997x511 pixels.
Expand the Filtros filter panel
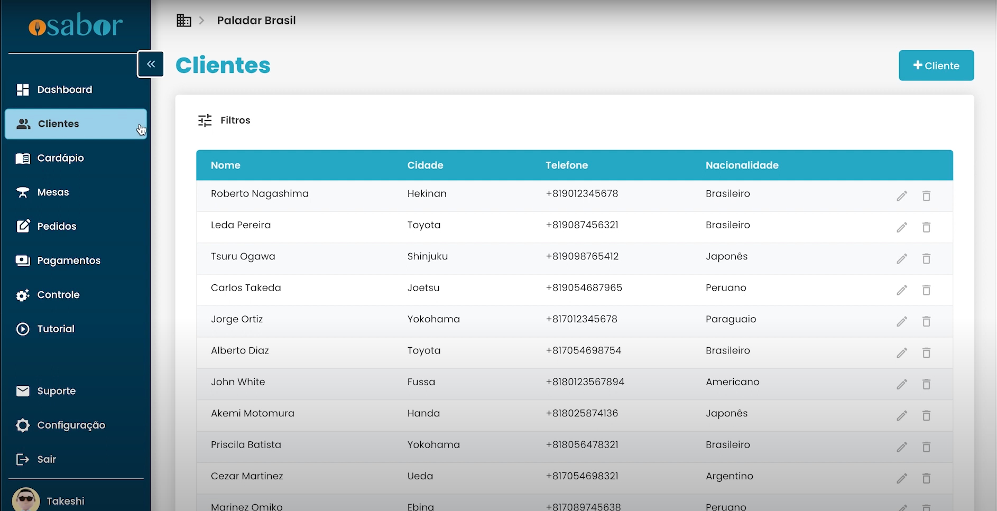[x=235, y=120]
